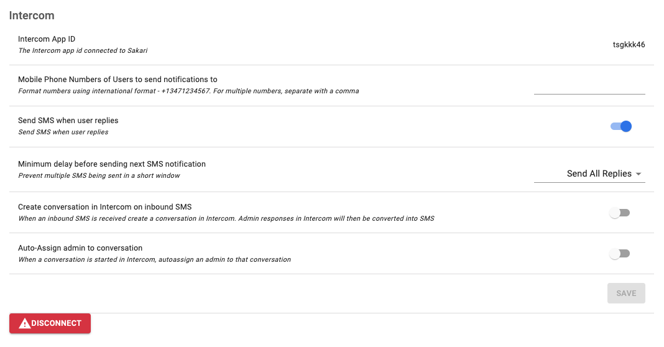Screen dimensions: 664x347
Task: Click the Prevent multiple SMS description text
Action: (x=99, y=175)
